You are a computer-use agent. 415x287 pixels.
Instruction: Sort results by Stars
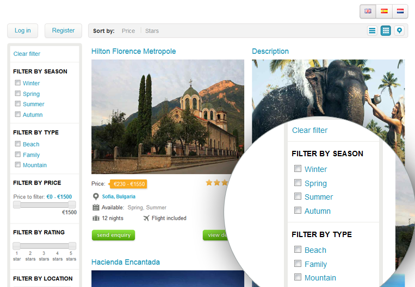coord(152,31)
